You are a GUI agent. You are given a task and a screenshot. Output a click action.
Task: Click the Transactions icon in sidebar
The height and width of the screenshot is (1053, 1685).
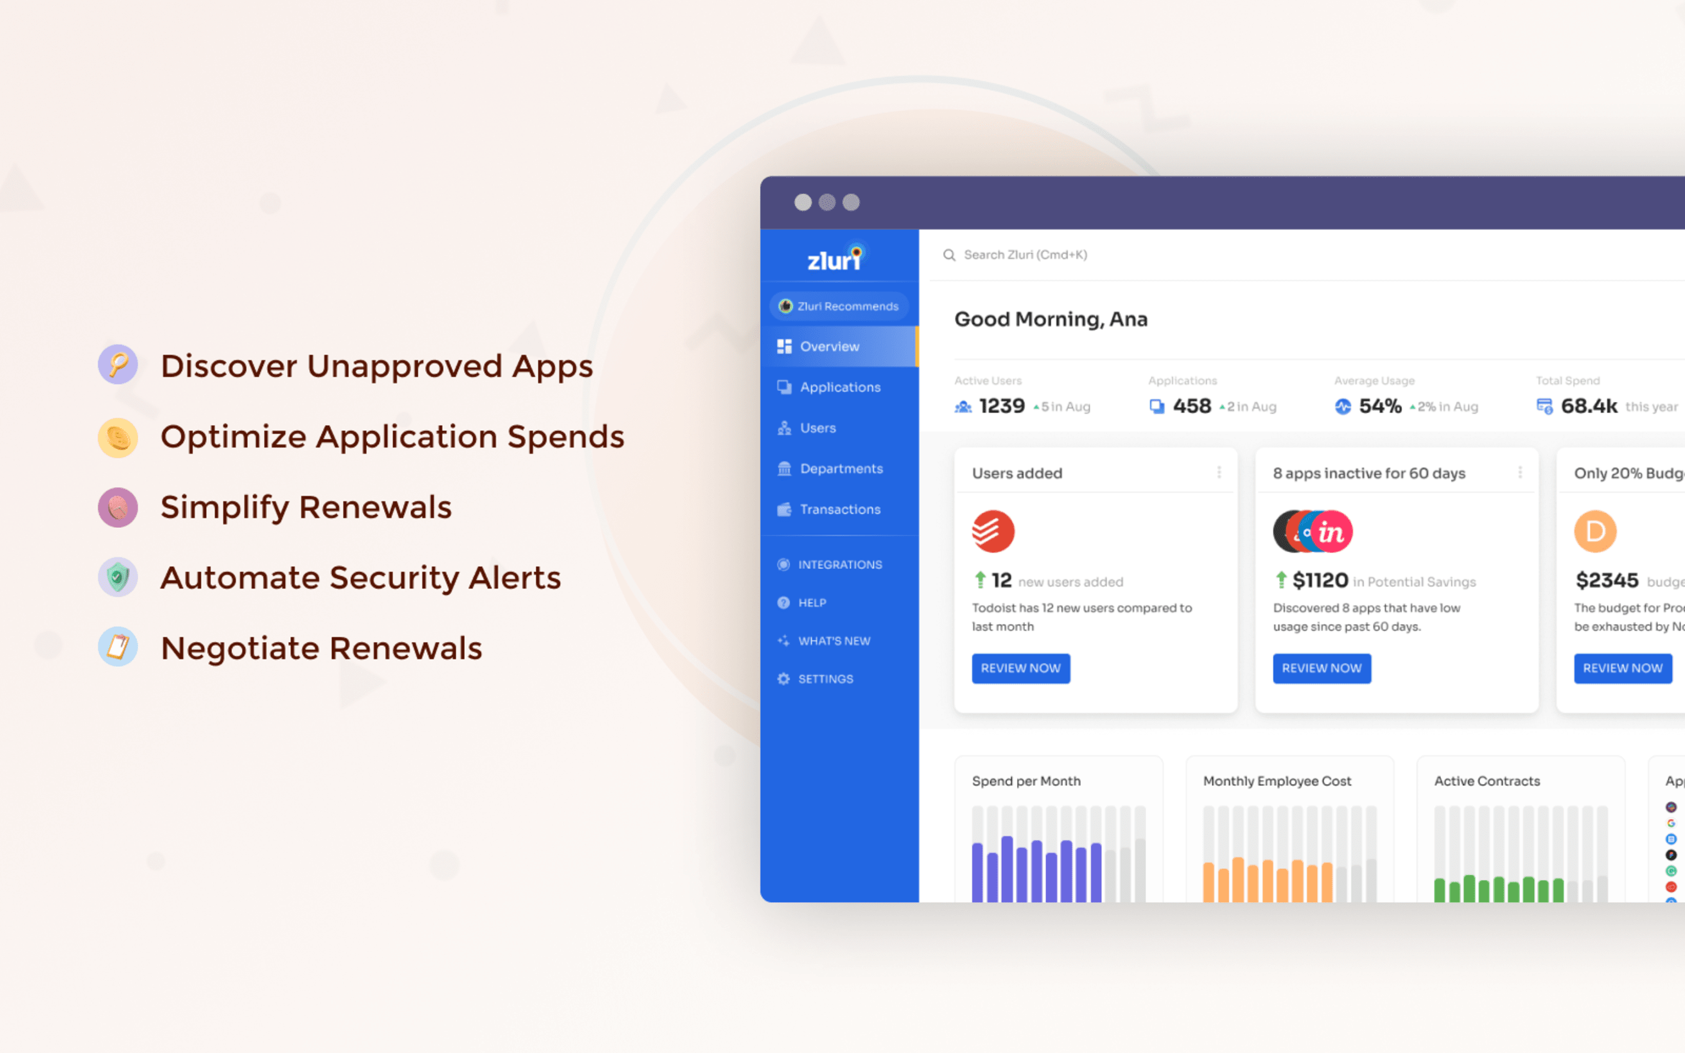coord(785,509)
